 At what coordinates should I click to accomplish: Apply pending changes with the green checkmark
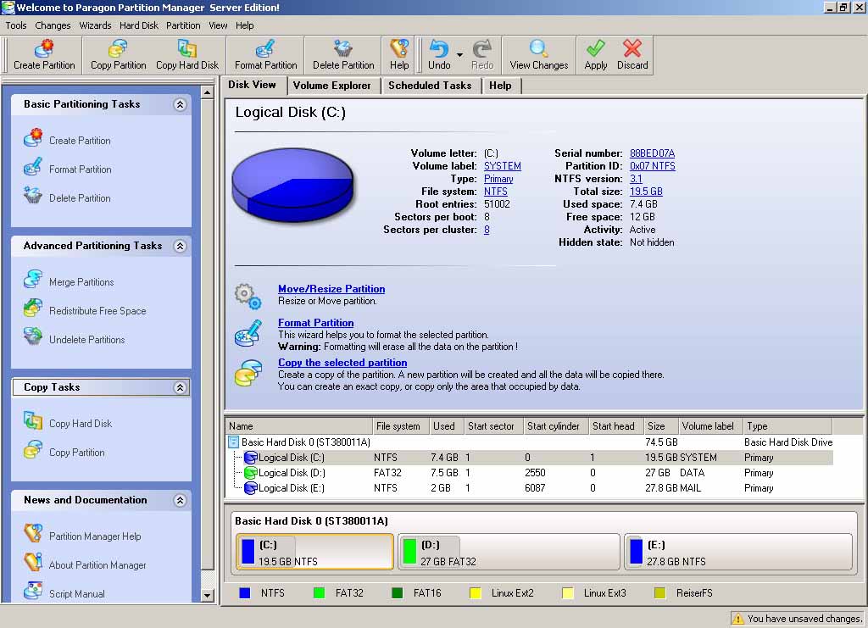(595, 53)
